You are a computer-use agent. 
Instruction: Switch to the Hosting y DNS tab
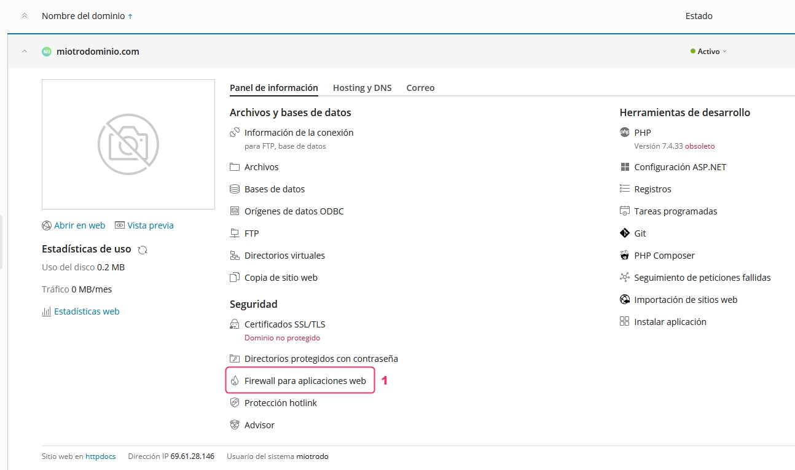pyautogui.click(x=362, y=88)
